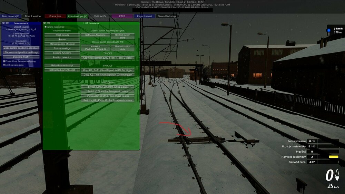Screen dimensions: 345x194
Task: Show the Routes menu
Action: click(62, 39)
